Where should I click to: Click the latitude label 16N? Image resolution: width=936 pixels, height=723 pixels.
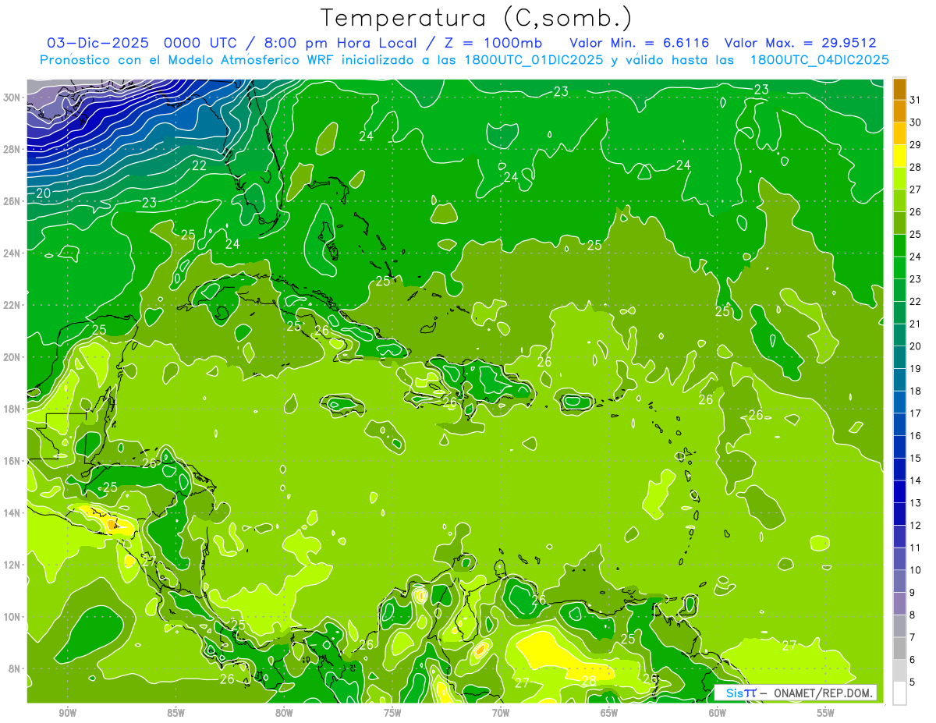[12, 461]
